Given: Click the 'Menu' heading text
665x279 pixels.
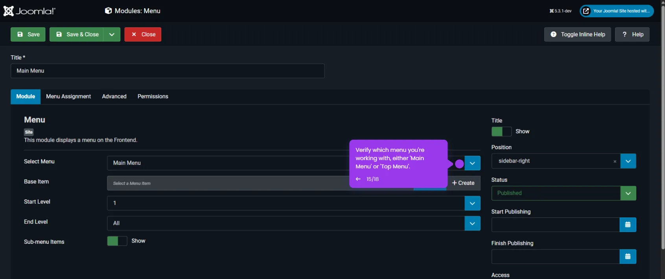Looking at the screenshot, I should point(35,120).
